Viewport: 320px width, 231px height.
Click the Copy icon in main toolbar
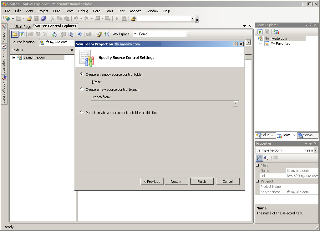pos(60,18)
